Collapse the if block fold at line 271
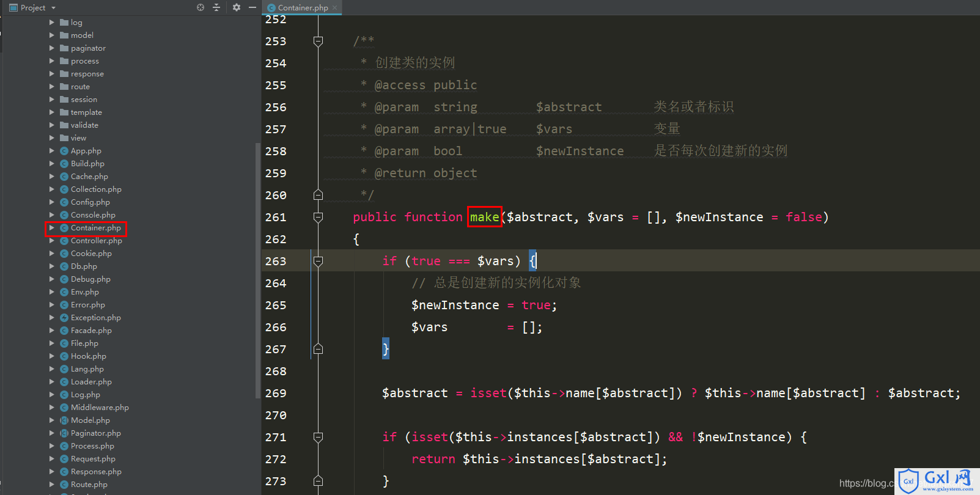The width and height of the screenshot is (980, 495). 318,437
